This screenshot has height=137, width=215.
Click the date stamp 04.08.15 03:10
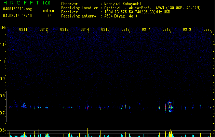(x=17, y=16)
